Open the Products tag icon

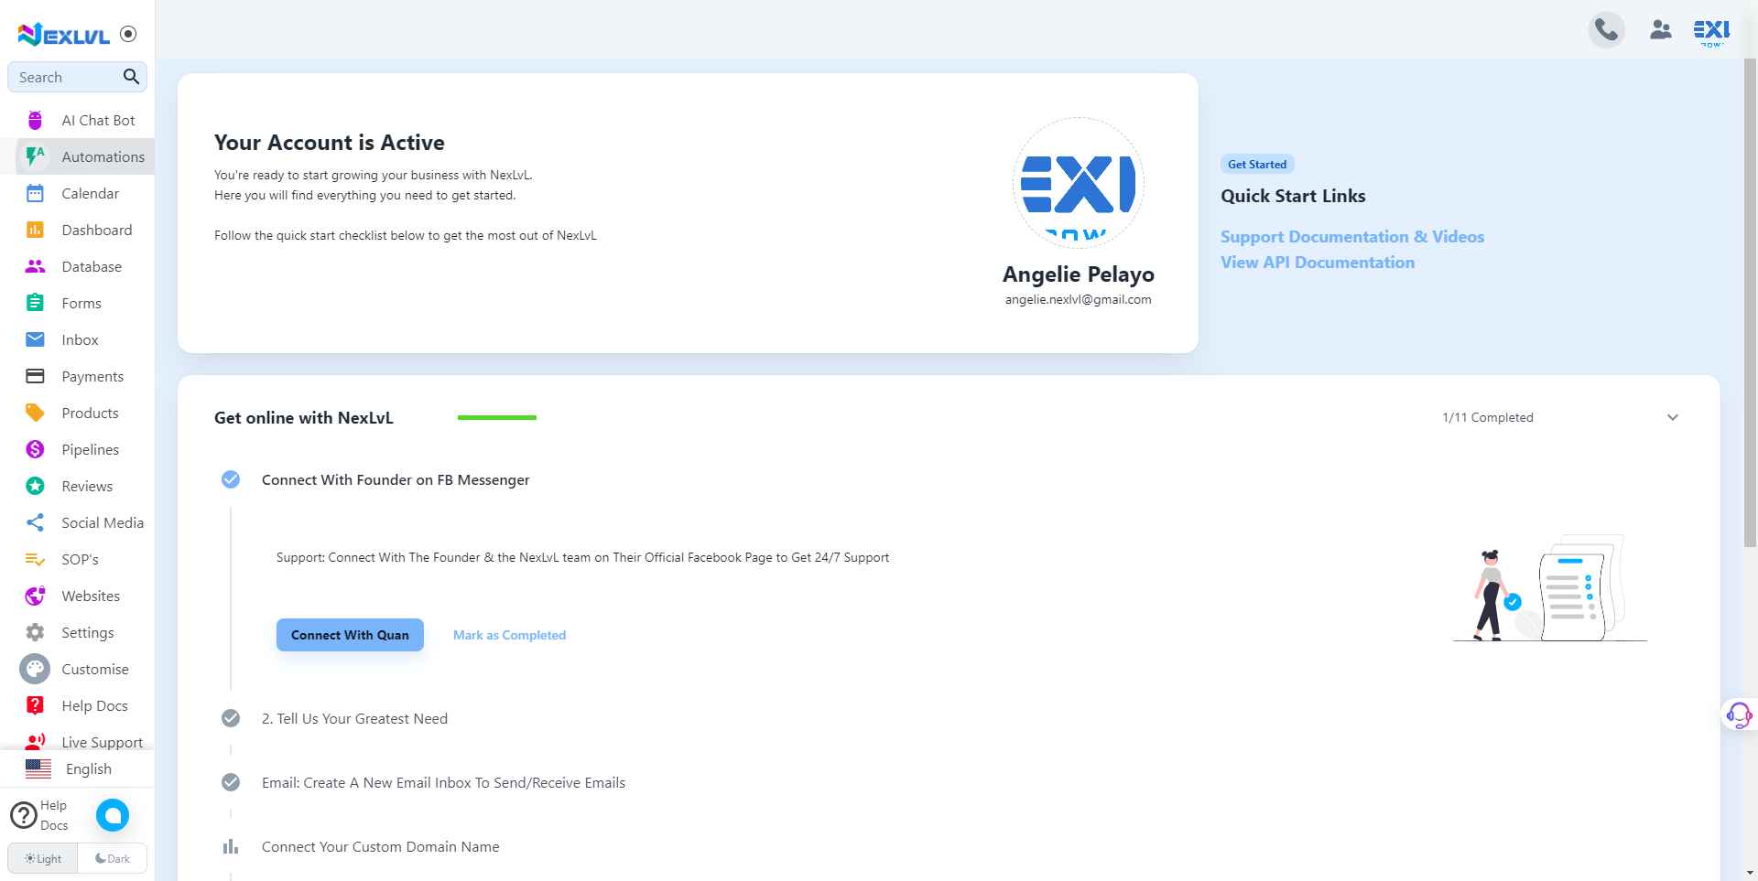coord(35,413)
